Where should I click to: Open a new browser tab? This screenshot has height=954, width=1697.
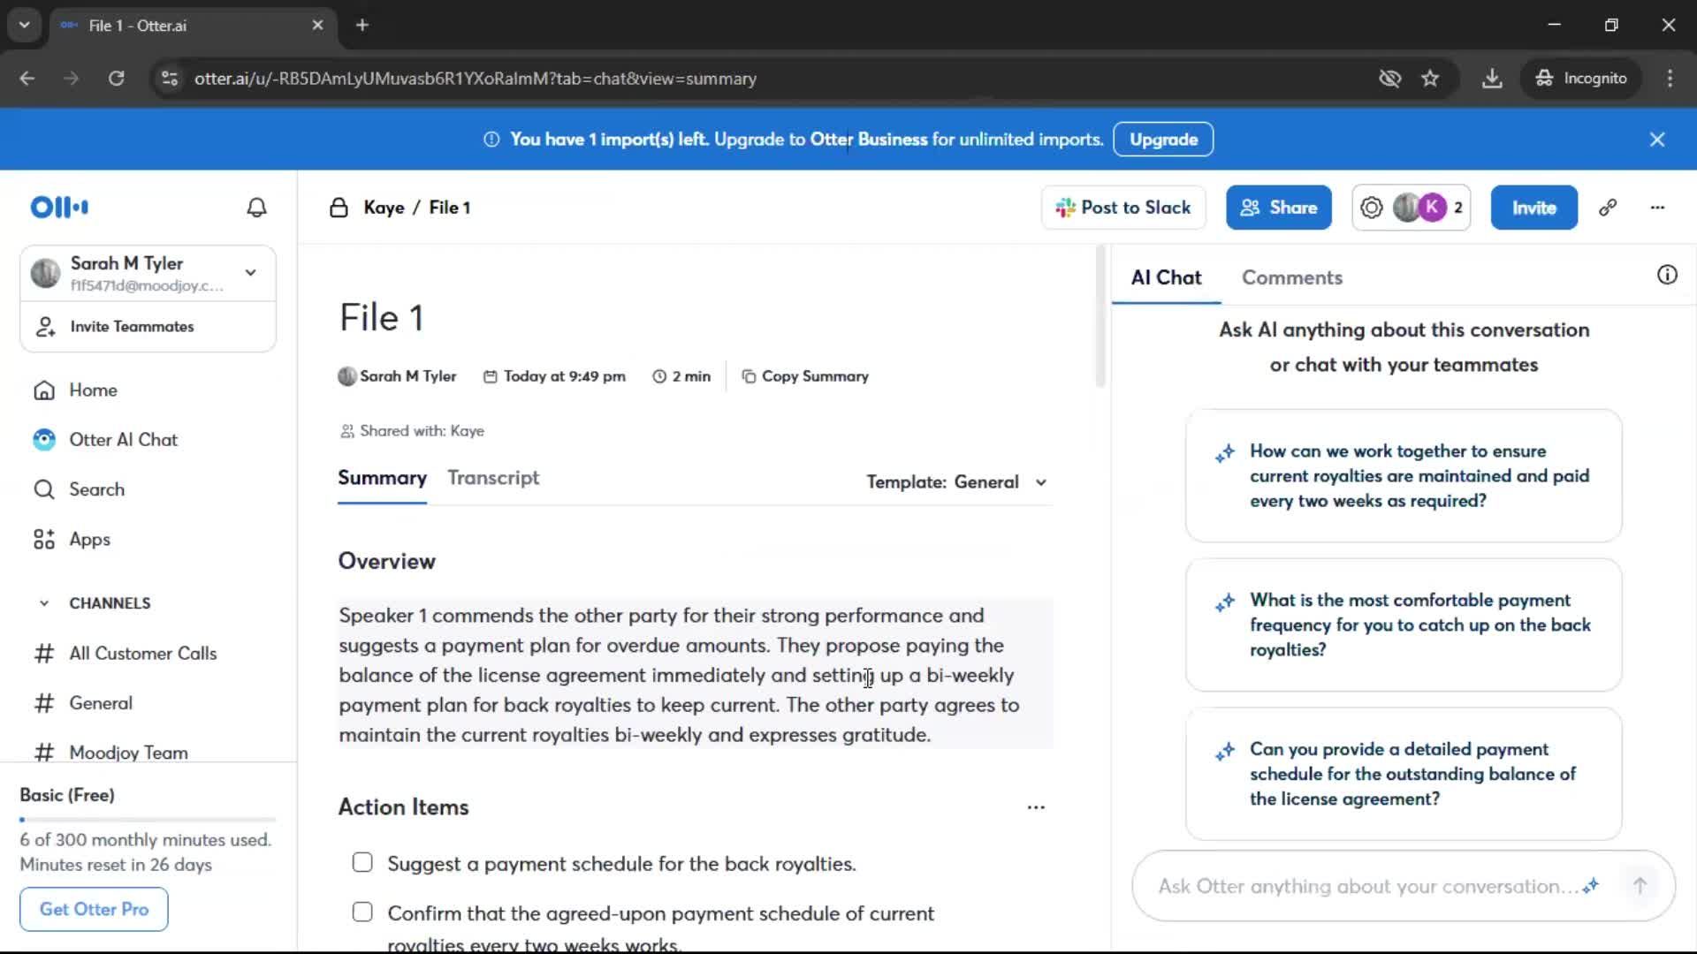362,25
